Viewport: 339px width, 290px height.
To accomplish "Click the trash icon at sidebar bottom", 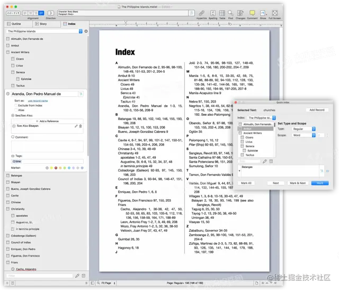I will (84, 276).
